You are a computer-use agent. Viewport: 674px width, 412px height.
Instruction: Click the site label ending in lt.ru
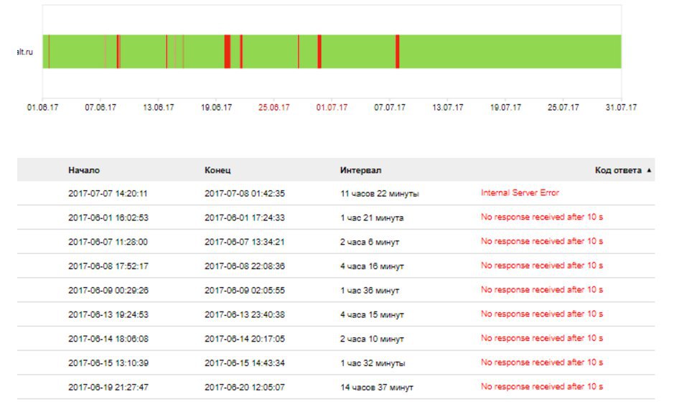click(x=25, y=52)
